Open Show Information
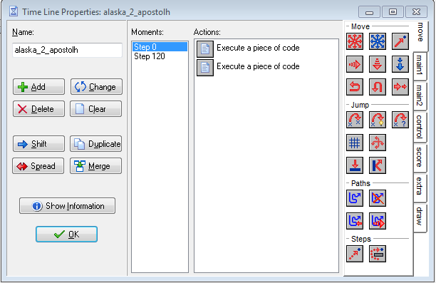The height and width of the screenshot is (283, 436). (67, 206)
